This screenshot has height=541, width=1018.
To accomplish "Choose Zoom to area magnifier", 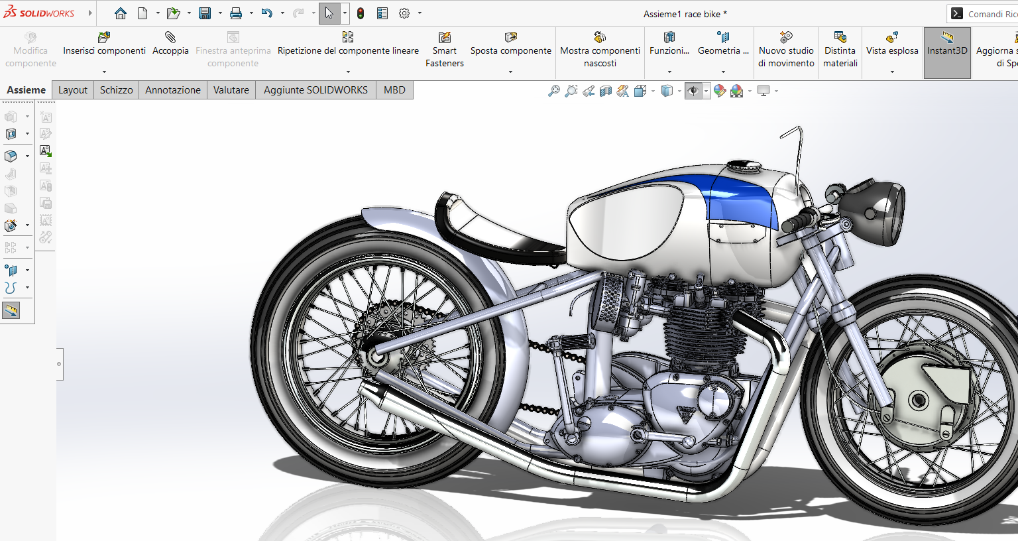I will (x=571, y=91).
